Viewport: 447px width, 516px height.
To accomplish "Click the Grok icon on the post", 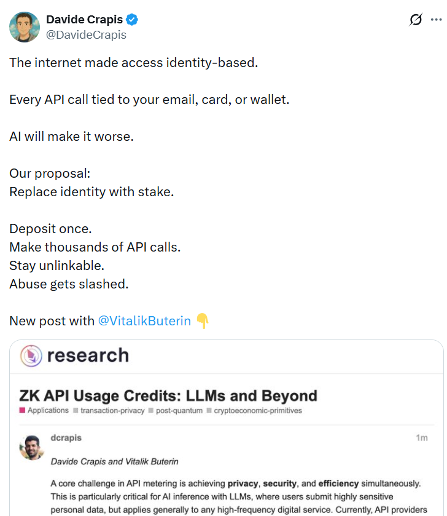I will coord(416,20).
